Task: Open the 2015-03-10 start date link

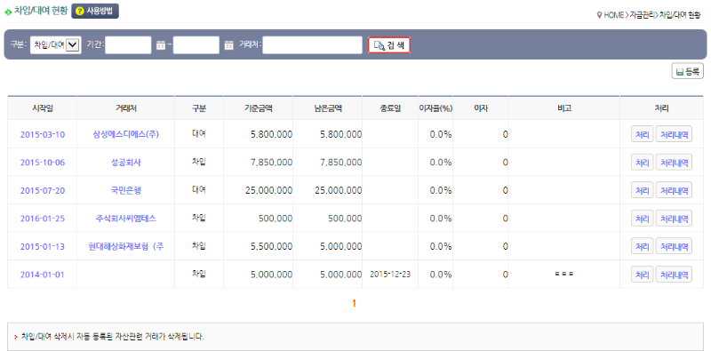Action: point(42,134)
